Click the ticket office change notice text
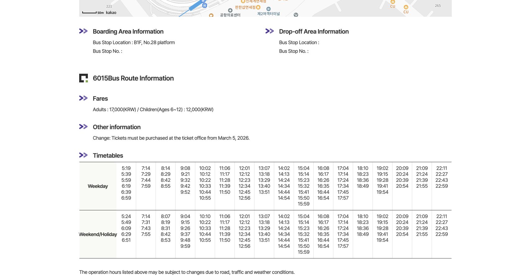Image resolution: width=531 pixels, height=276 pixels. pos(171,138)
